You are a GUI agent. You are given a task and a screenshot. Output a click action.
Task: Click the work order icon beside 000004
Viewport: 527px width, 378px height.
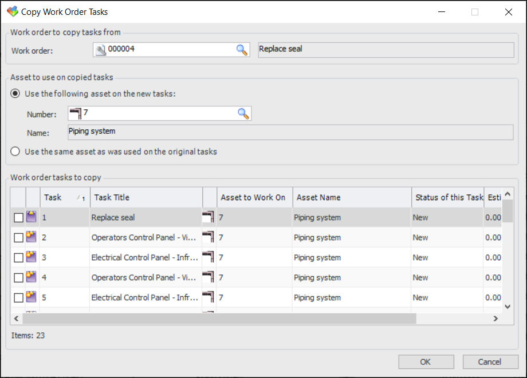point(101,50)
